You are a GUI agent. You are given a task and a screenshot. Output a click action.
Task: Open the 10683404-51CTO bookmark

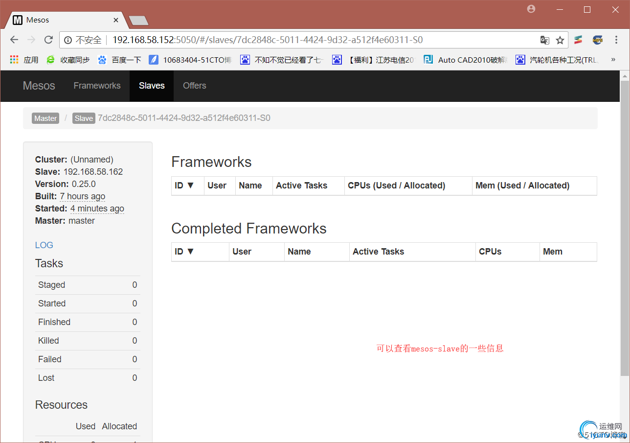click(190, 60)
